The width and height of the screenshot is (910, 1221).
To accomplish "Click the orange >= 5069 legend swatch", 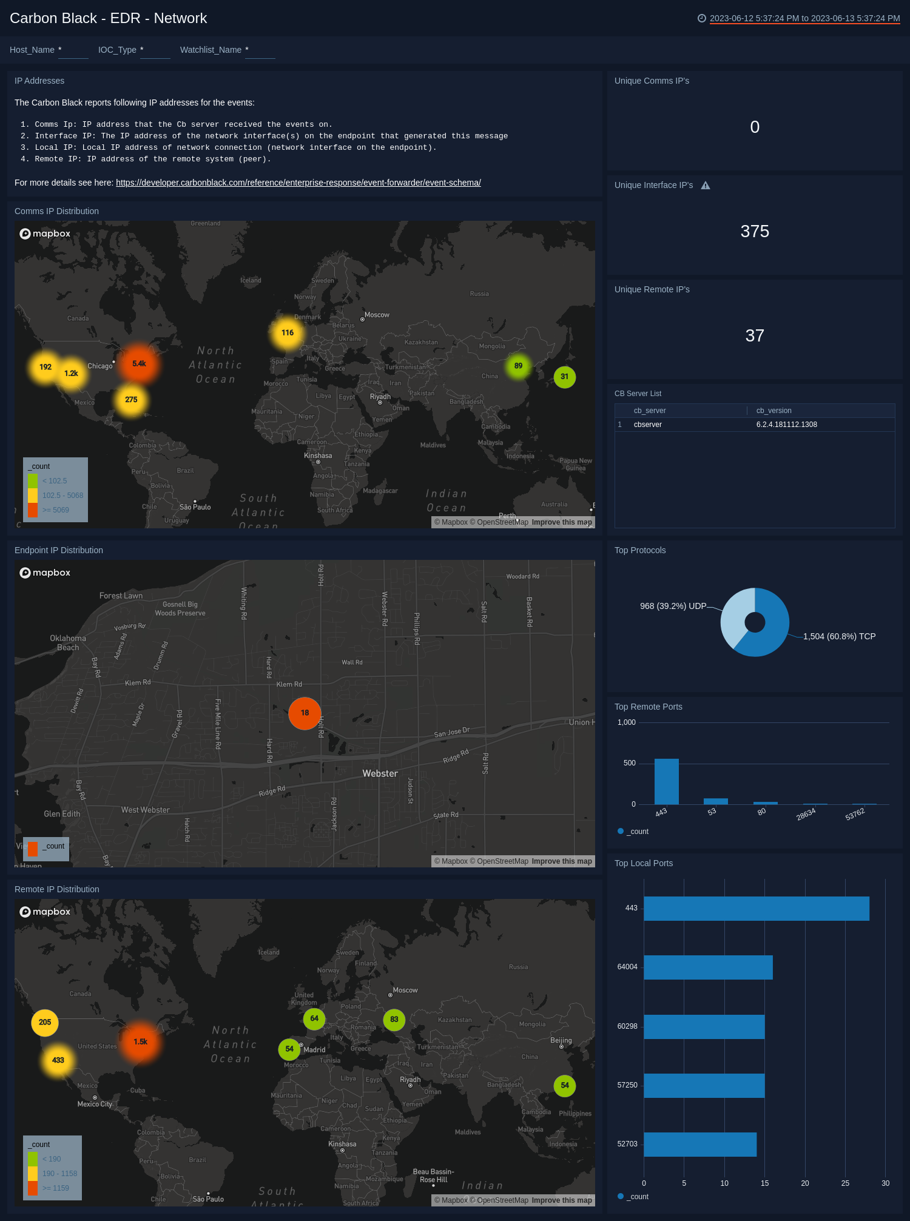I will (33, 510).
